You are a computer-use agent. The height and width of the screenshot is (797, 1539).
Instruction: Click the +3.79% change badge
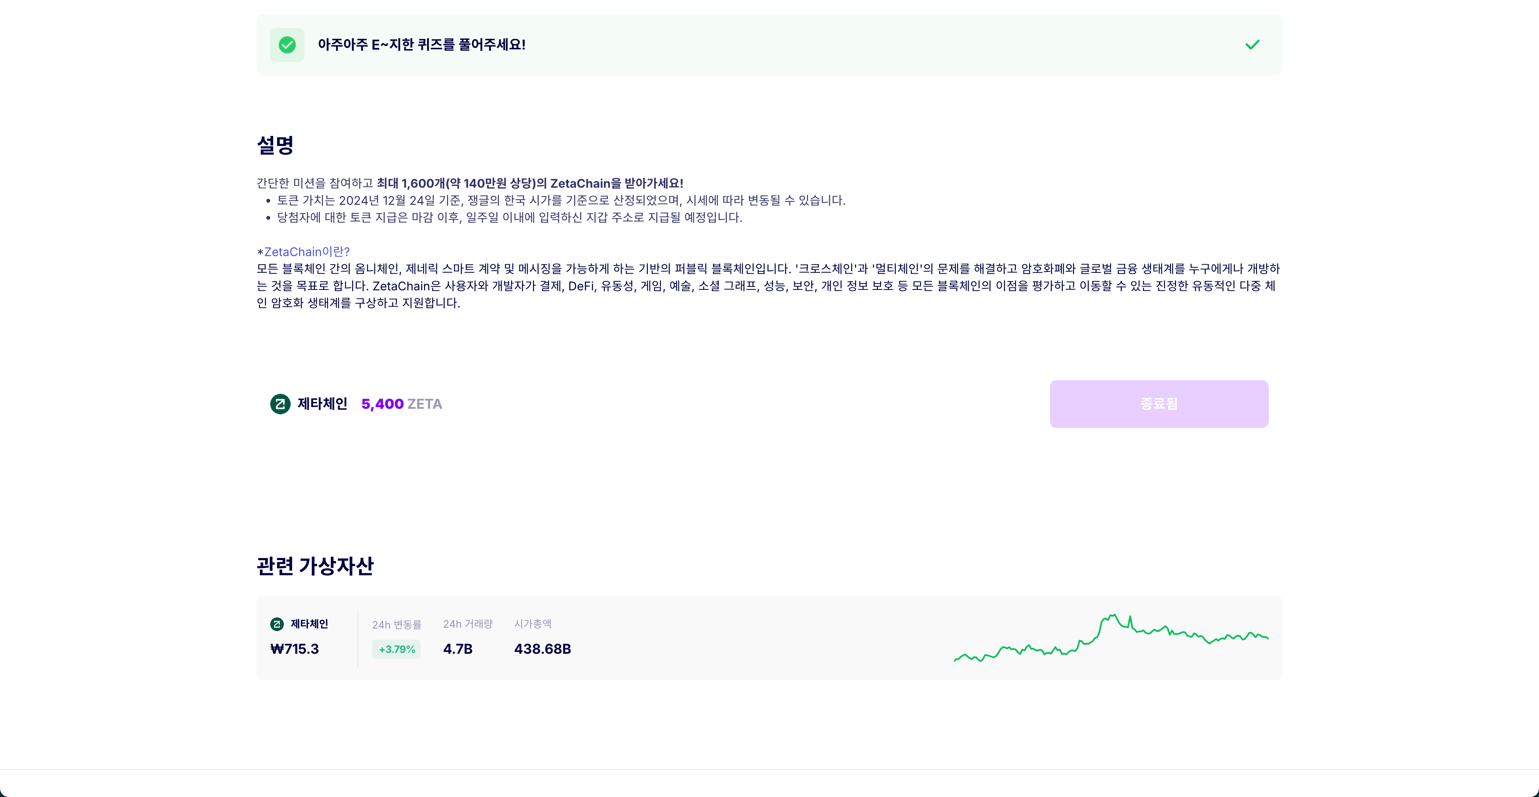pos(396,649)
